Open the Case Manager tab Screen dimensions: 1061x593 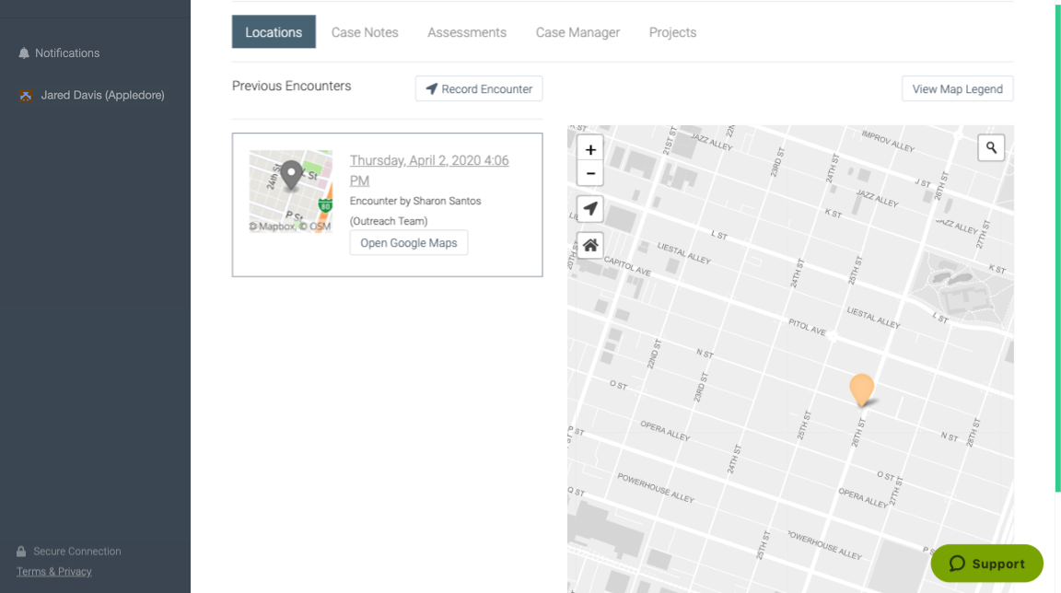pyautogui.click(x=577, y=32)
